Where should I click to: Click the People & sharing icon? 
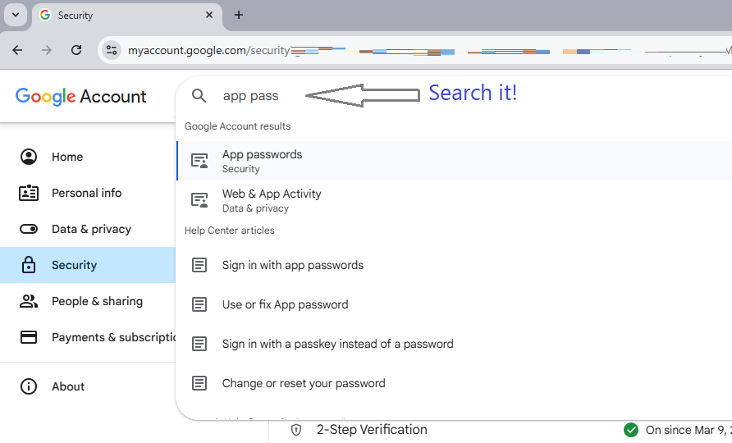(x=29, y=301)
